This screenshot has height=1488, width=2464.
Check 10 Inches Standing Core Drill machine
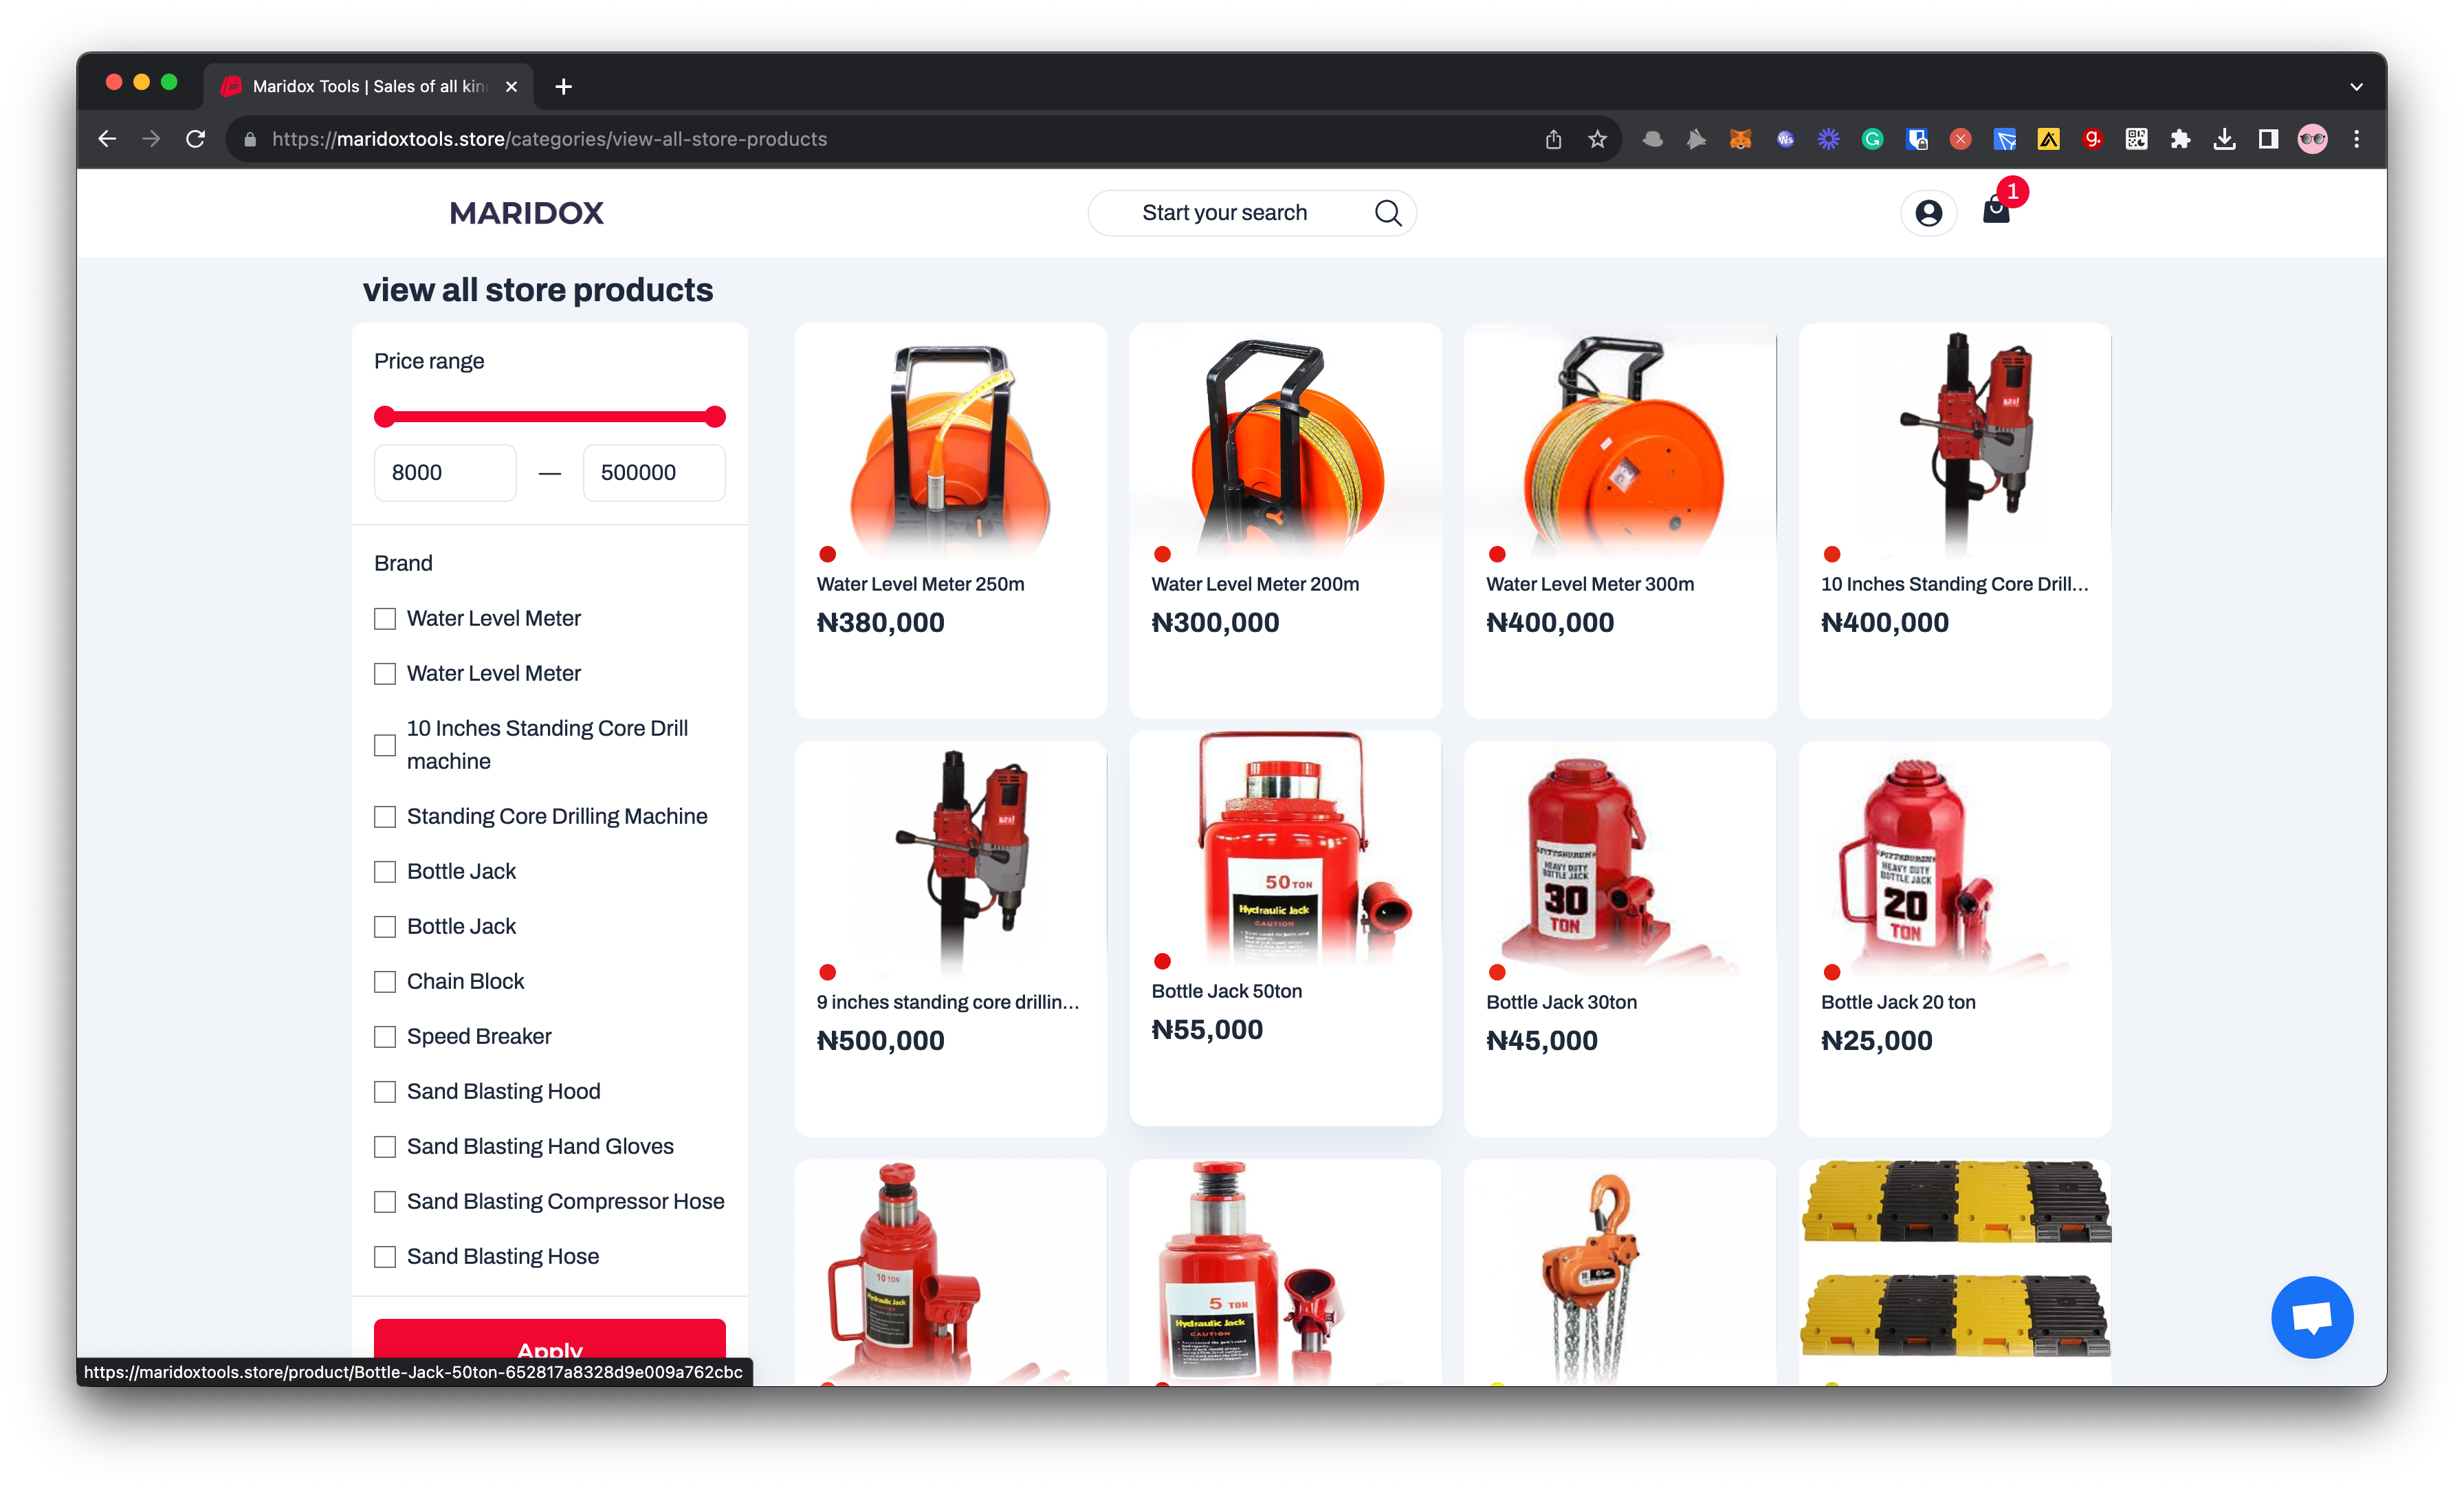[x=385, y=745]
